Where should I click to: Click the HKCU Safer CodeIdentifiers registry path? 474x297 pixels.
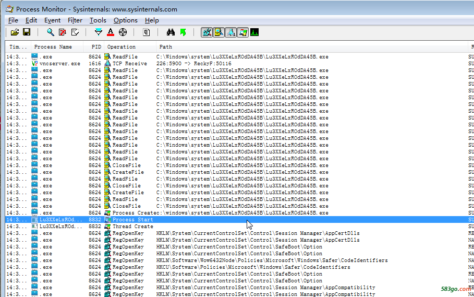pos(253,267)
